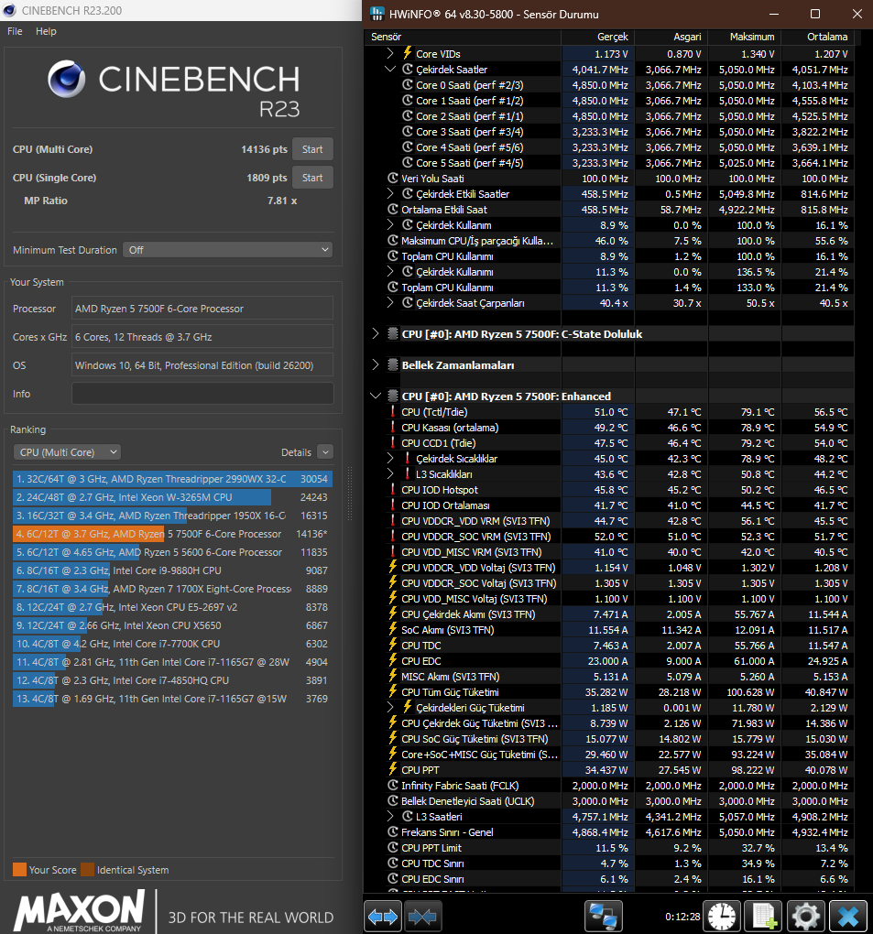Screen dimensions: 873x934
Task: Click the blue X close sensors icon
Action: [x=848, y=916]
